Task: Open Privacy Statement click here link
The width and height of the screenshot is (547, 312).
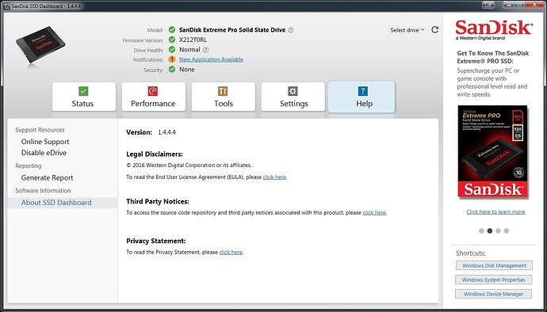Action: click(x=231, y=252)
